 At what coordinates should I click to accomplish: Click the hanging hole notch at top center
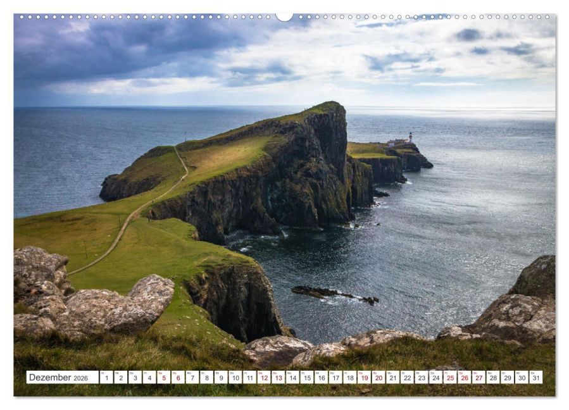[x=284, y=16]
